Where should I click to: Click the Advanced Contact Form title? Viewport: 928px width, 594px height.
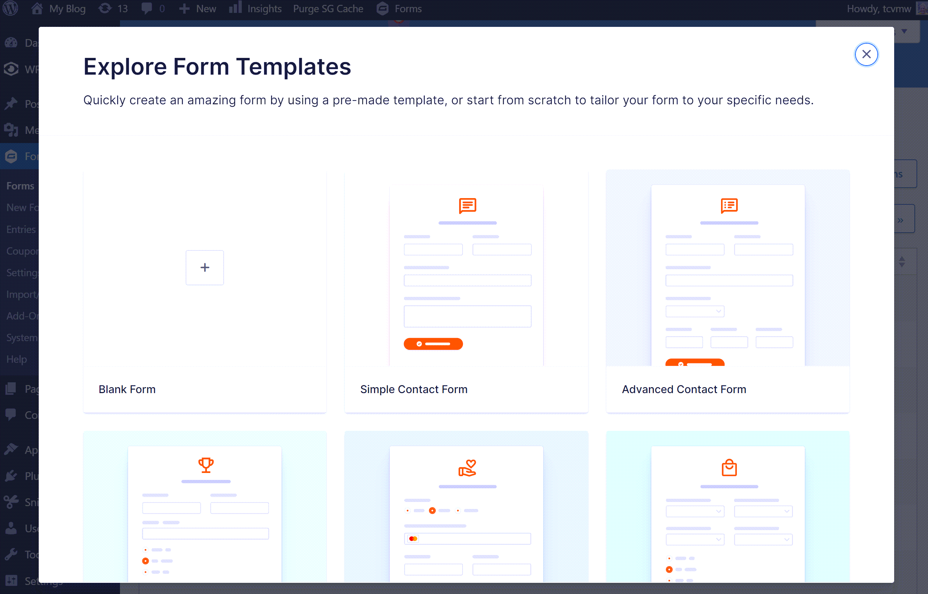(684, 389)
